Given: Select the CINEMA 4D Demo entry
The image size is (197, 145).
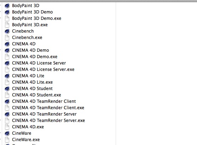Looking at the screenshot, I should click(31, 50).
